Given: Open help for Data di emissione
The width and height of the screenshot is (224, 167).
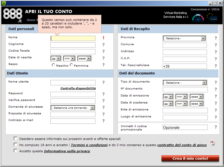Looking at the screenshot, I should click(216, 96).
